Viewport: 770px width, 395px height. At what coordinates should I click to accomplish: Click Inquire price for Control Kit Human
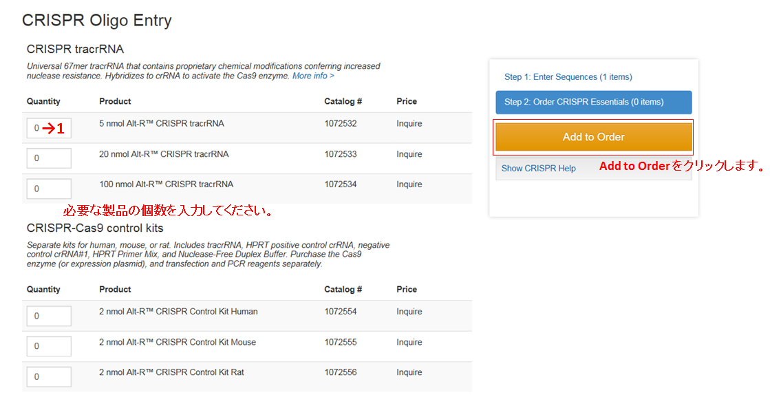pos(409,312)
